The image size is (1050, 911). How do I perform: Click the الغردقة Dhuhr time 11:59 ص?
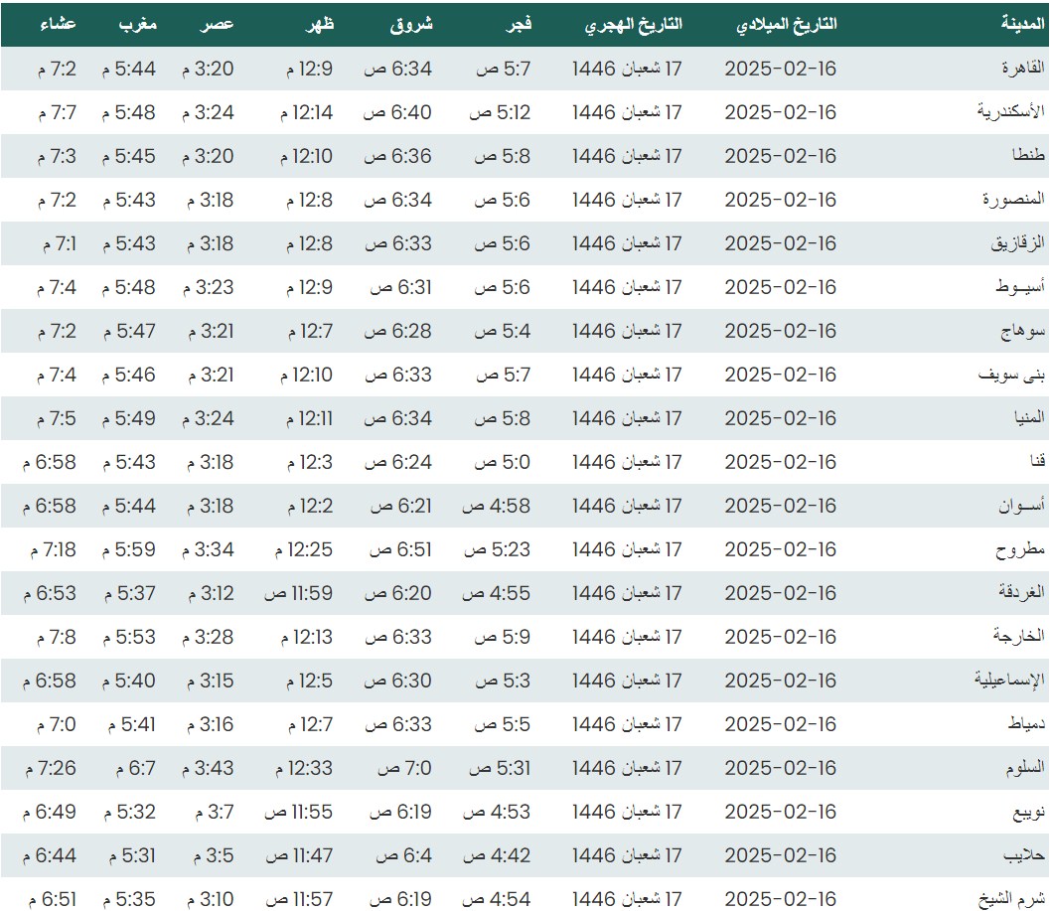(299, 593)
